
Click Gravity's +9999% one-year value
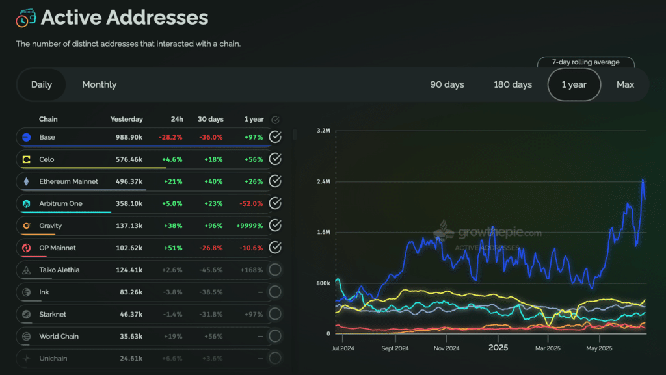250,226
